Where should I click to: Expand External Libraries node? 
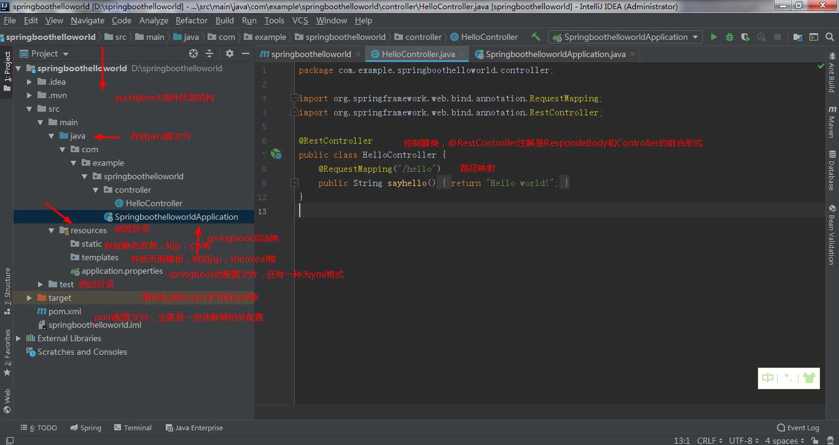tap(18, 338)
